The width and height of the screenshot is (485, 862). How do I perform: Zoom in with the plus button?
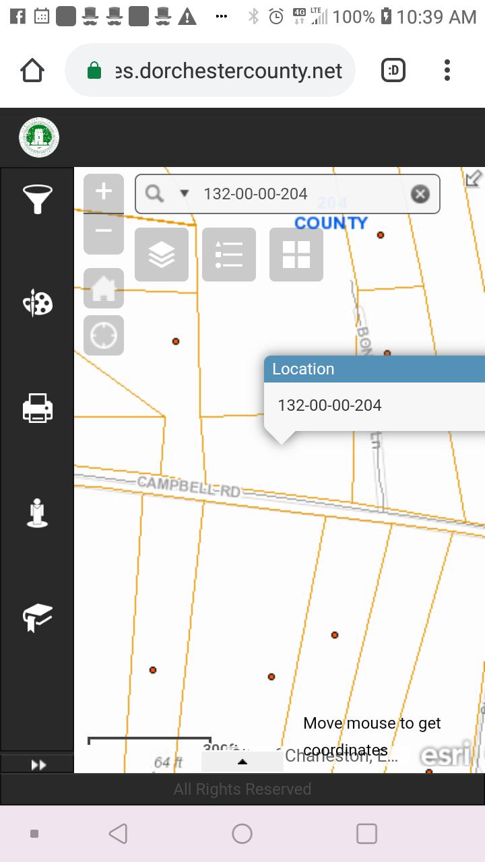[104, 193]
